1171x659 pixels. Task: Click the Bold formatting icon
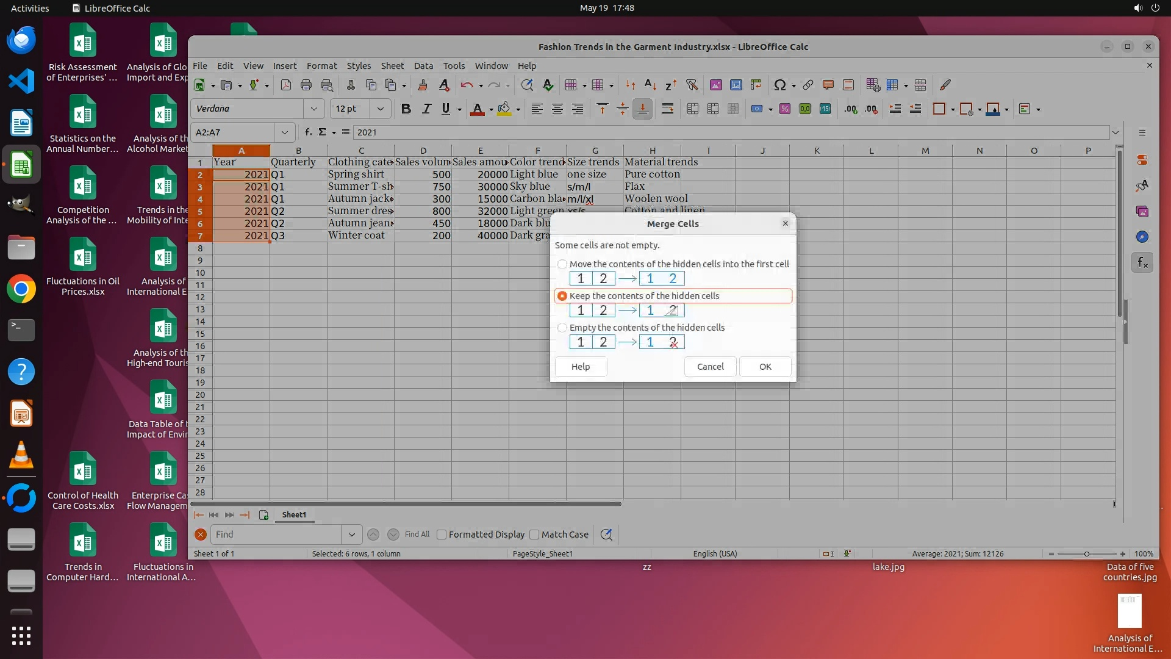pos(406,109)
